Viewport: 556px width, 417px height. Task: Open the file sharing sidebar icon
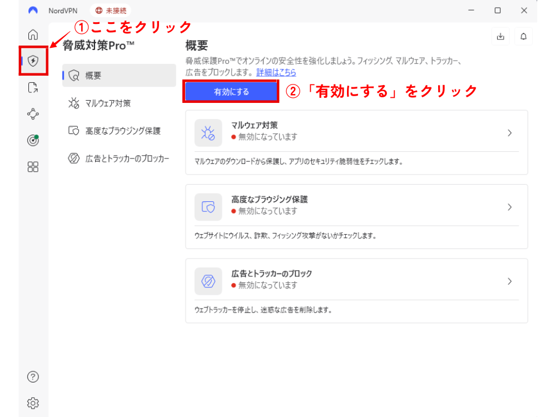(33, 87)
